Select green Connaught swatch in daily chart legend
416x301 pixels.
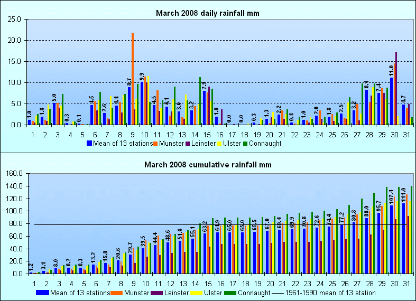245,143
